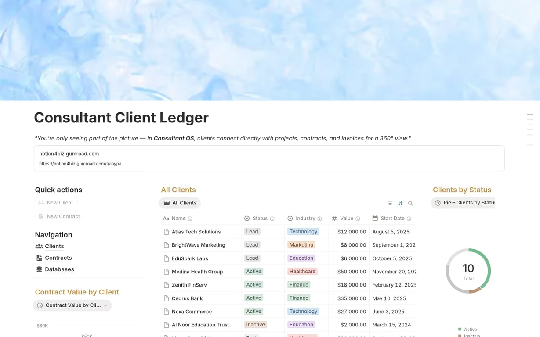Select the All Clients view tab
This screenshot has width=540, height=337.
[x=180, y=203]
